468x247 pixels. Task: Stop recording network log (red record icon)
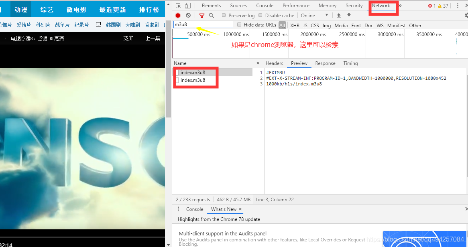[178, 15]
